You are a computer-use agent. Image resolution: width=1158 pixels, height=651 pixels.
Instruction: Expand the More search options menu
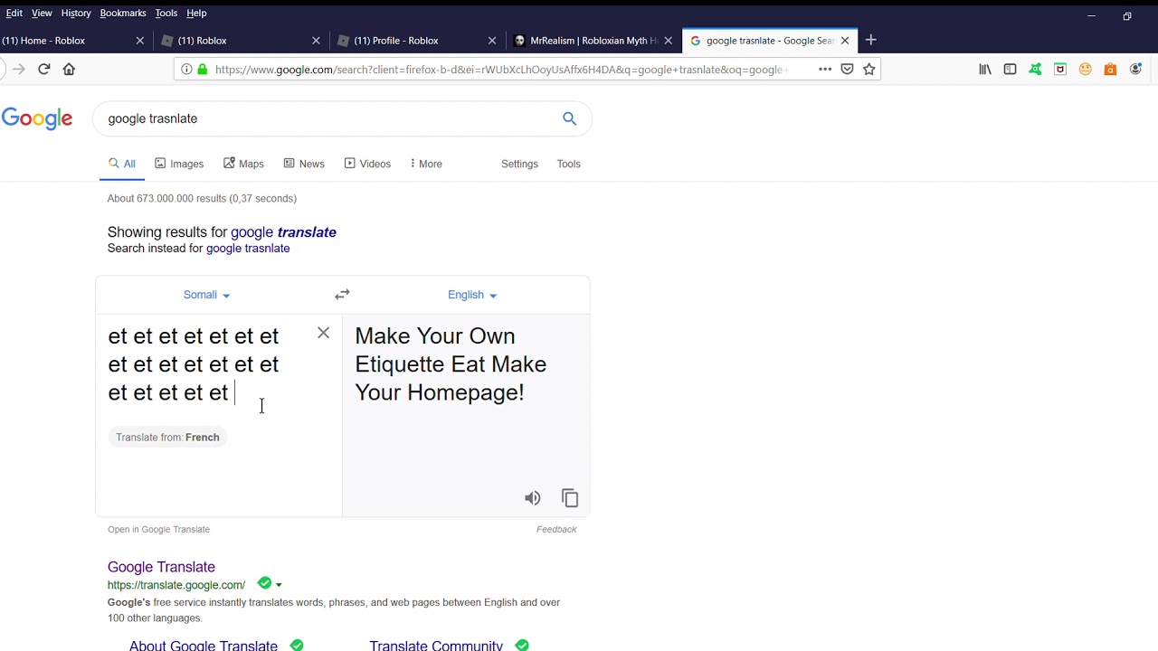coord(426,164)
